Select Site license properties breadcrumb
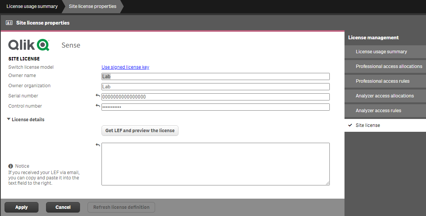Screen dimensions: 426x216 point(92,6)
